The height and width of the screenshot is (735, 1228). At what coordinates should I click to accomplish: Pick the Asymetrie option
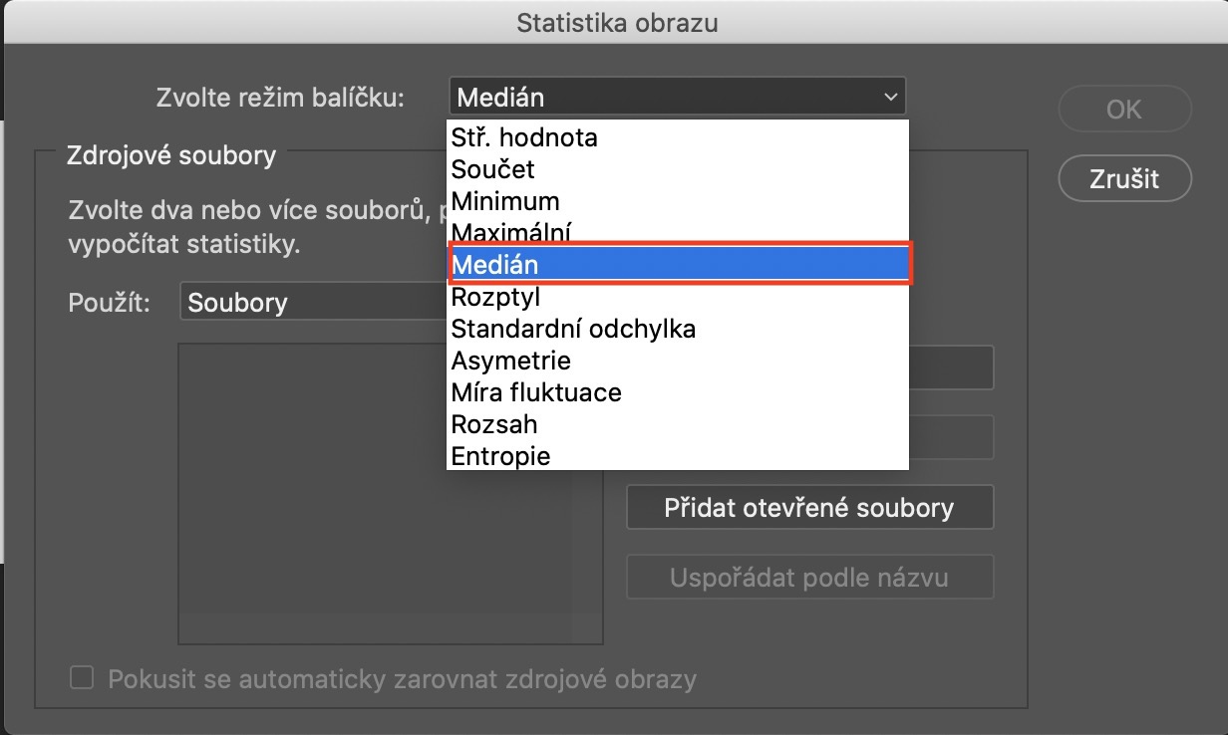click(510, 361)
